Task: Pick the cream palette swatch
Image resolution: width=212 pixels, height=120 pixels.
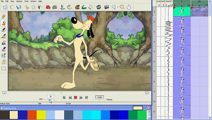Action: (14, 115)
